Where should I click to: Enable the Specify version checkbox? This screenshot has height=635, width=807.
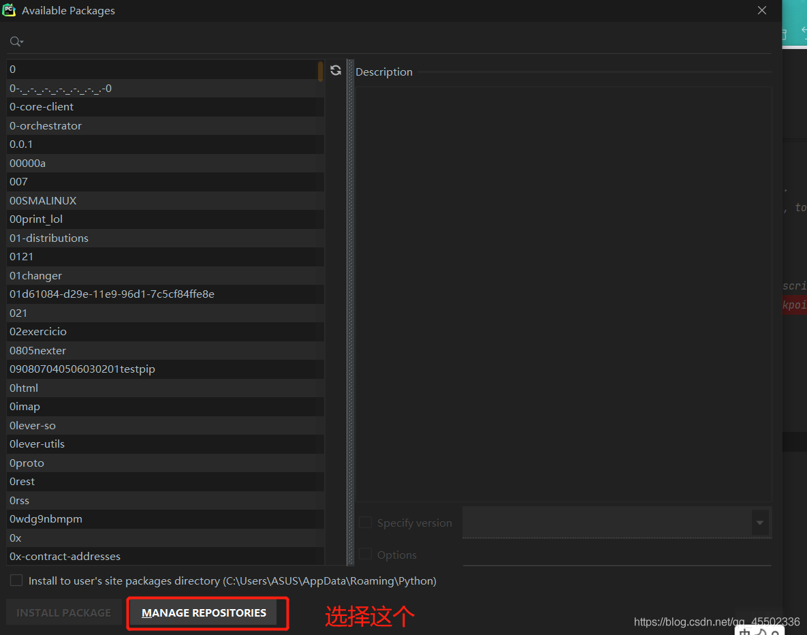click(365, 522)
